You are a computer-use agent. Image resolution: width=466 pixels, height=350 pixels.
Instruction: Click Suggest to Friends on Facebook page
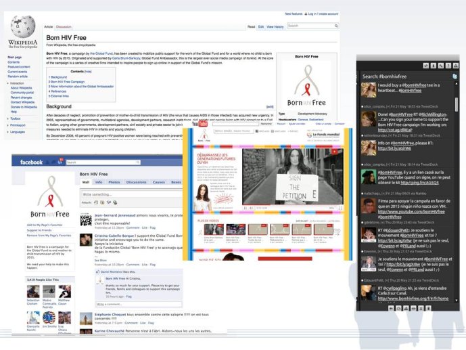(39, 230)
